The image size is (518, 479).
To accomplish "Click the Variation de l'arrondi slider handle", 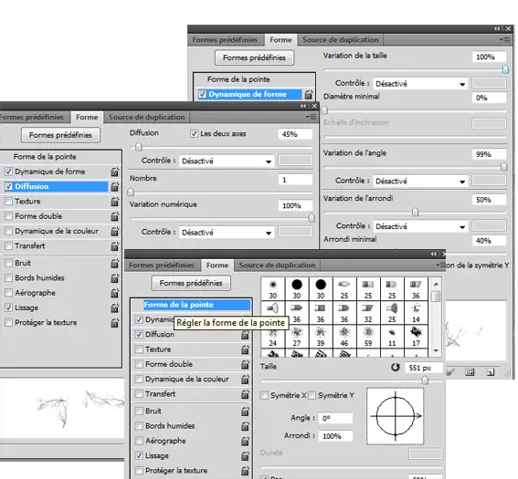I will [416, 212].
